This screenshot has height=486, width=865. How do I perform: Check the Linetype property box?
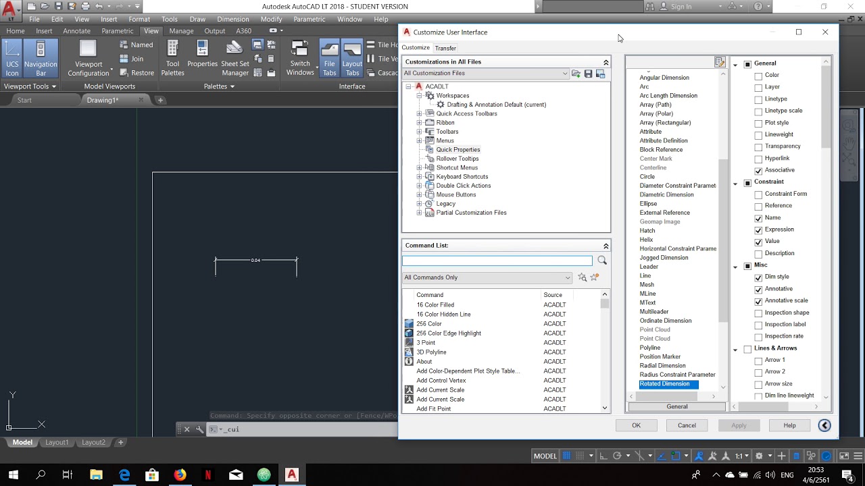pos(758,99)
